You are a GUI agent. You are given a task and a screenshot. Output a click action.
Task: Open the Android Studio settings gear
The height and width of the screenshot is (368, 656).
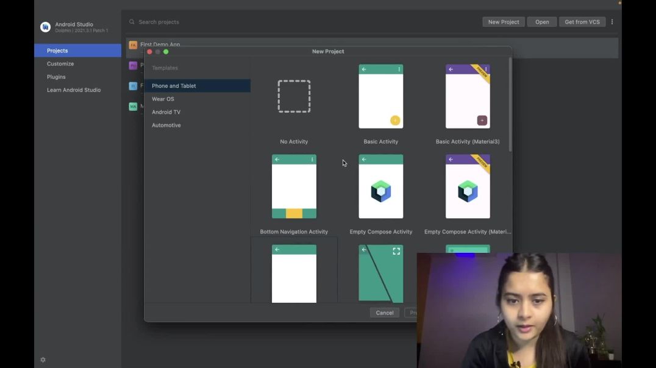click(42, 359)
